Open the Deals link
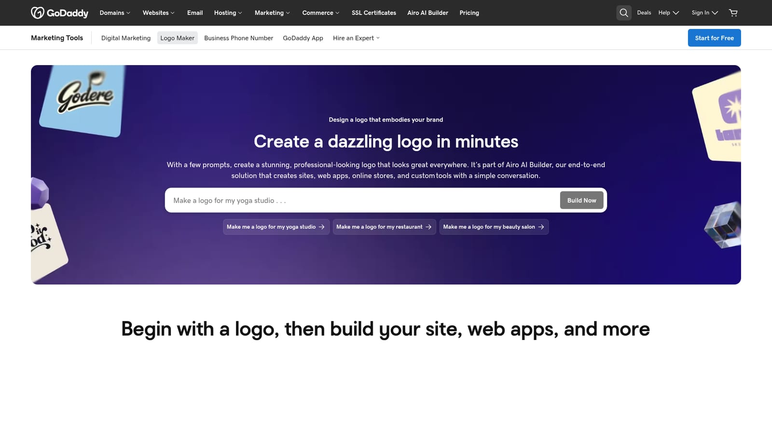 pyautogui.click(x=644, y=13)
